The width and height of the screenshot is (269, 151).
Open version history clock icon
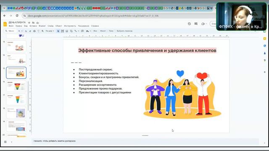pos(189,24)
